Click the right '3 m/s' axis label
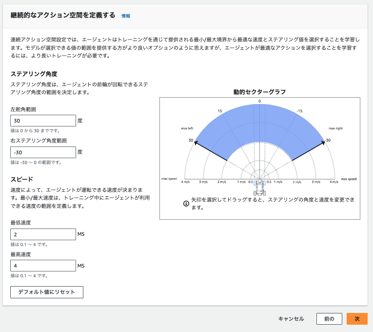The height and width of the screenshot is (332, 373). (316, 182)
